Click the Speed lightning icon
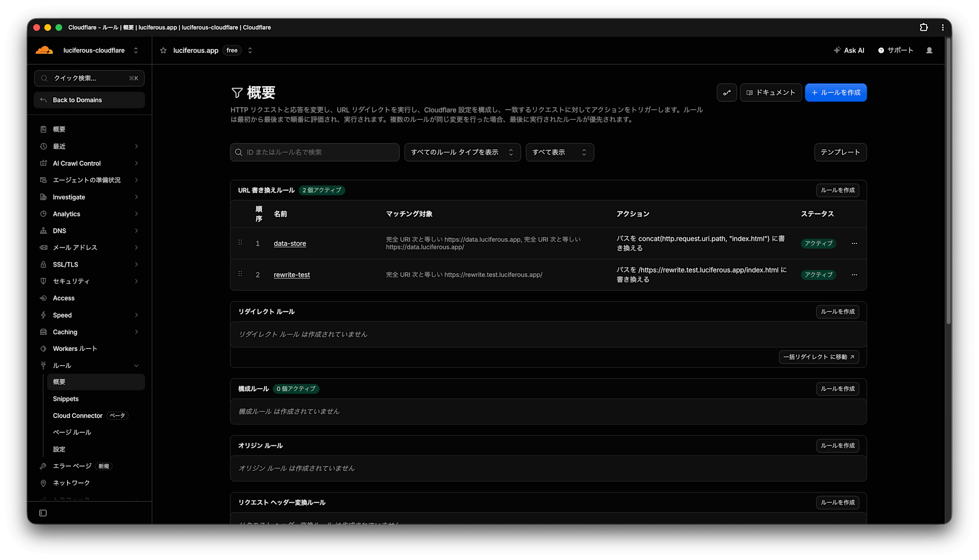This screenshot has height=560, width=979. pos(44,315)
